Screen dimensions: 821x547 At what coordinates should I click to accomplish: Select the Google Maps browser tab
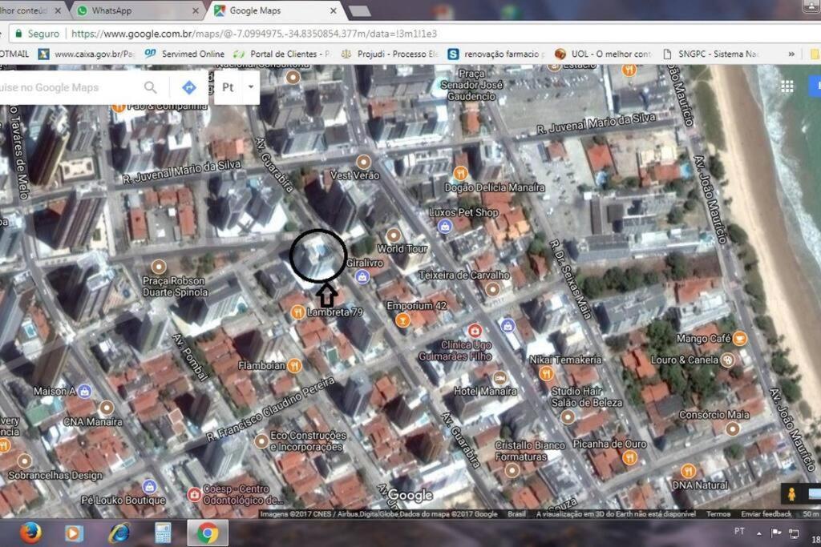point(277,10)
